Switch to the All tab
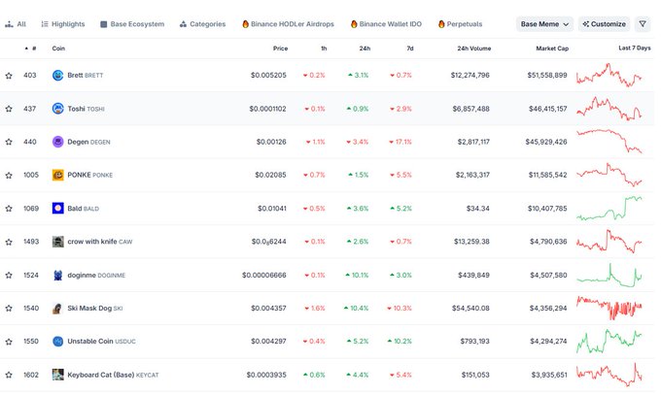 coord(16,24)
